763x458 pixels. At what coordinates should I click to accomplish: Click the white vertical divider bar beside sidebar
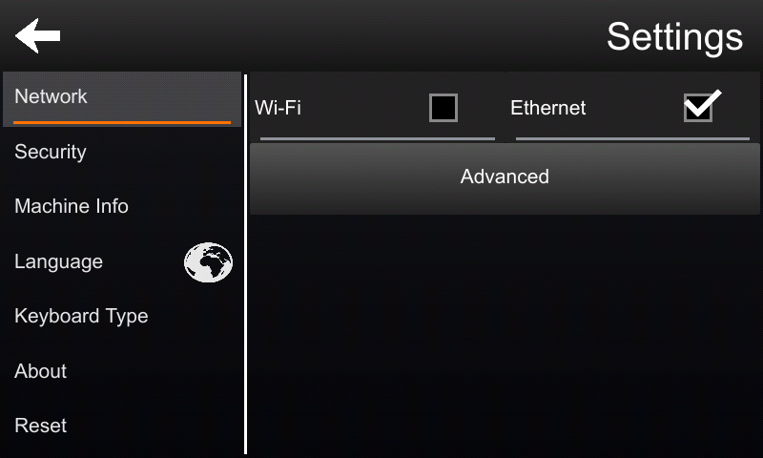coord(246,263)
